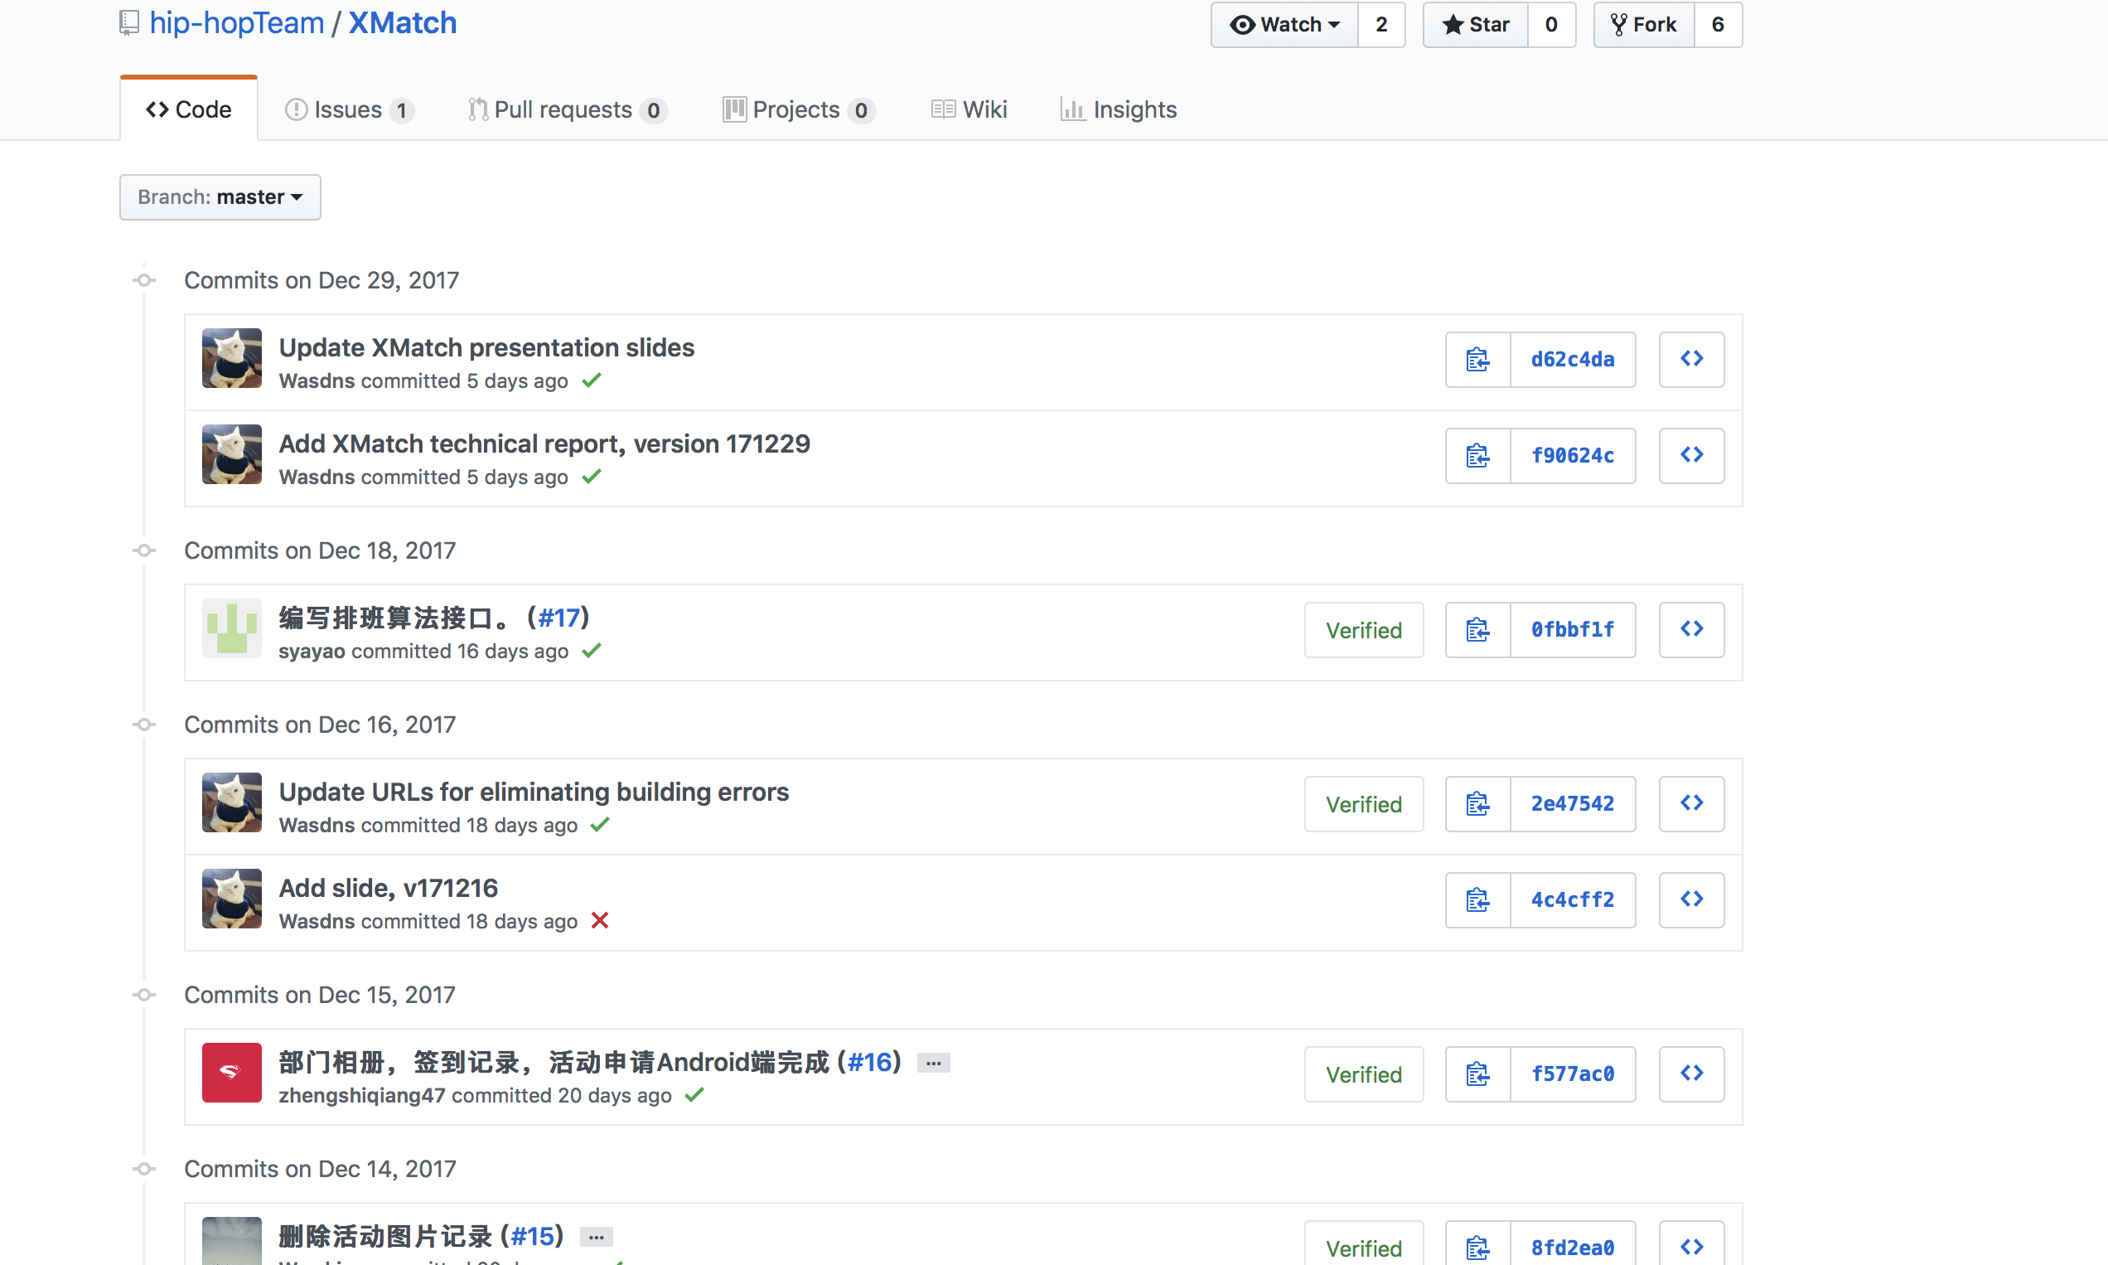The height and width of the screenshot is (1265, 2108).
Task: Browse repository at commit f90624c
Action: click(x=1691, y=456)
